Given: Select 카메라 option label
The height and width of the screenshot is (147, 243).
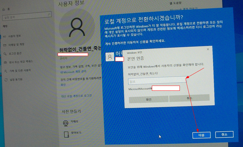Looking at the screenshot, I should 74,122.
